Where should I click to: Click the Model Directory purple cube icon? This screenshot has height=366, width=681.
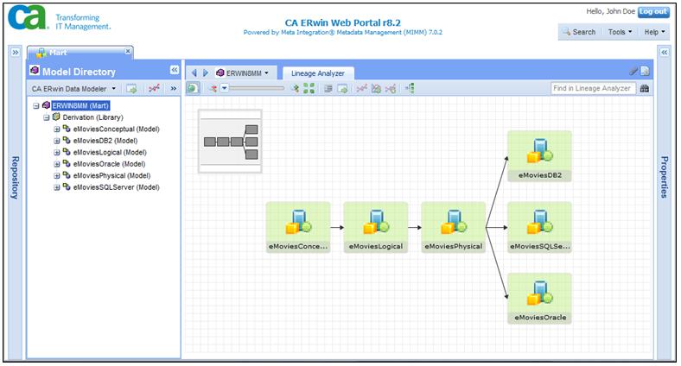(x=35, y=70)
